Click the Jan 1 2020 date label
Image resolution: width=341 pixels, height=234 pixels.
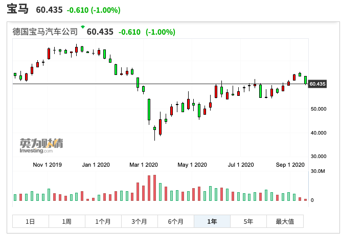96,165
